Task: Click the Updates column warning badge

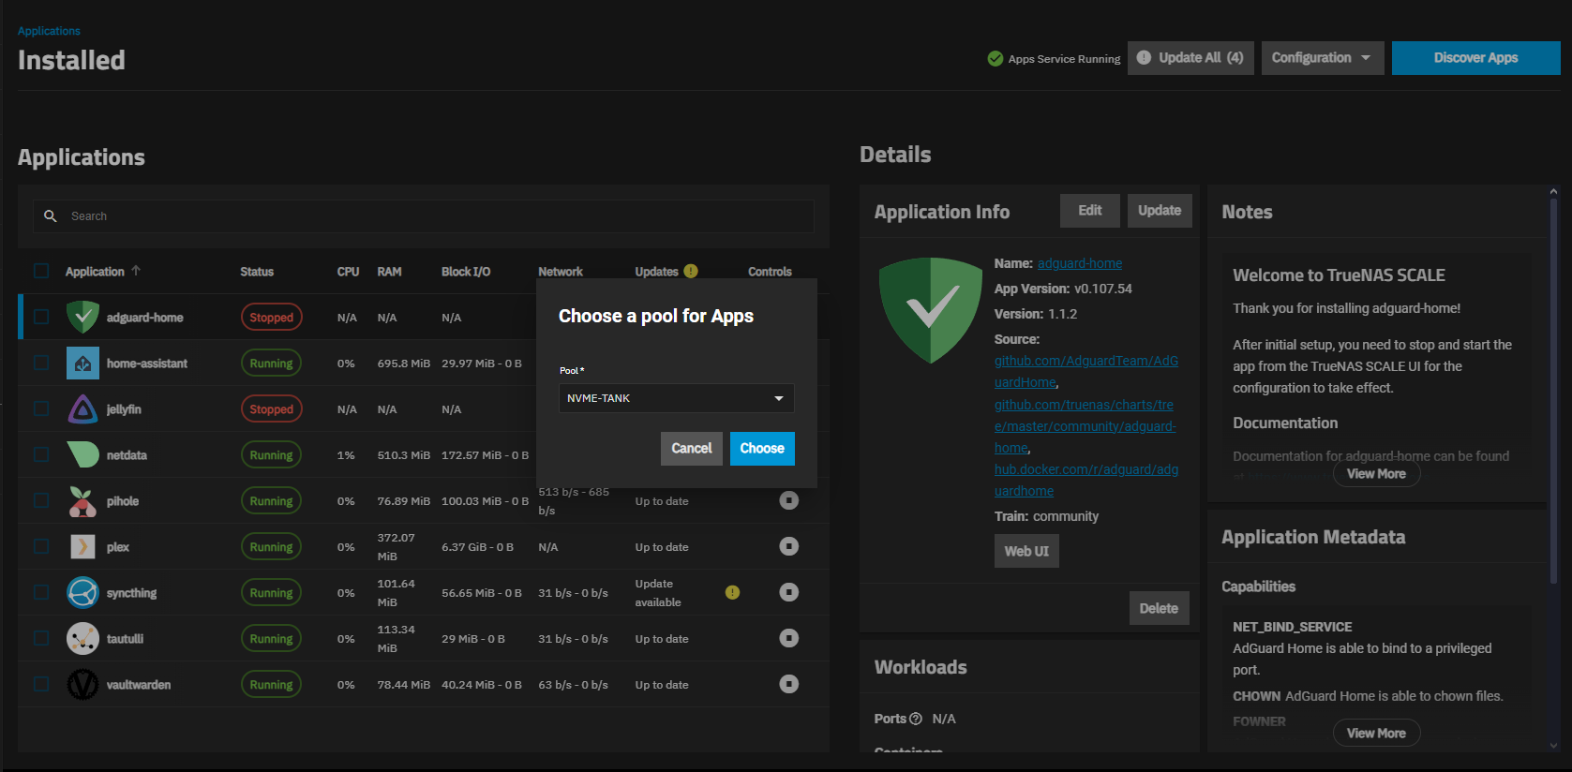Action: click(x=691, y=271)
